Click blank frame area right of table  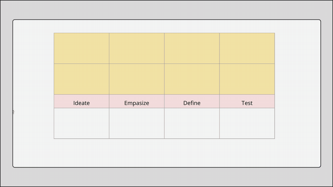tap(298, 86)
